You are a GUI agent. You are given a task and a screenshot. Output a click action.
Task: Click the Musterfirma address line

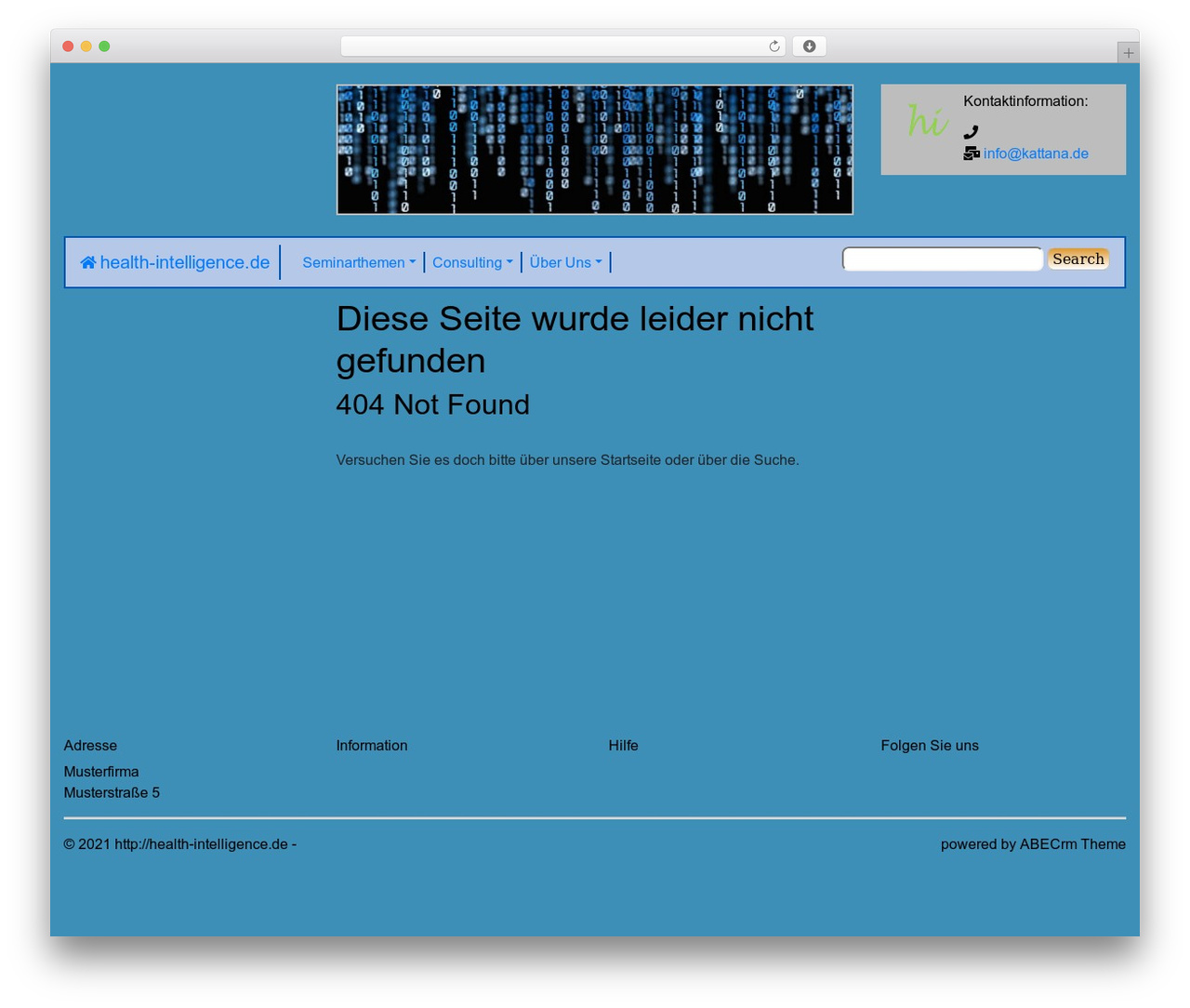click(101, 772)
